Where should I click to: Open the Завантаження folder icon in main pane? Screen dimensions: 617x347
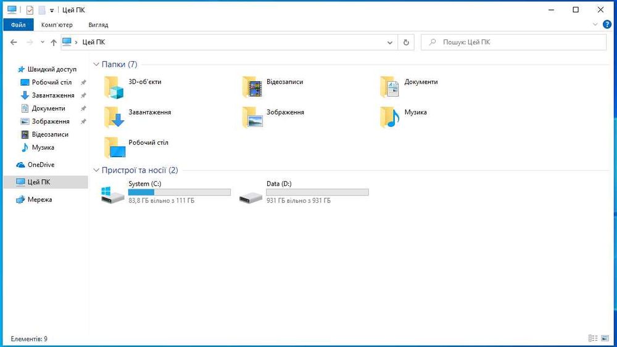(114, 118)
